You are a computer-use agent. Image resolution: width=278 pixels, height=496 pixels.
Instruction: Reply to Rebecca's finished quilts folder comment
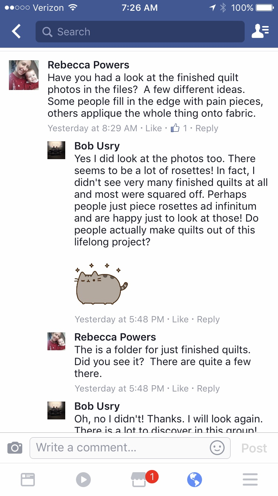tap(208, 389)
